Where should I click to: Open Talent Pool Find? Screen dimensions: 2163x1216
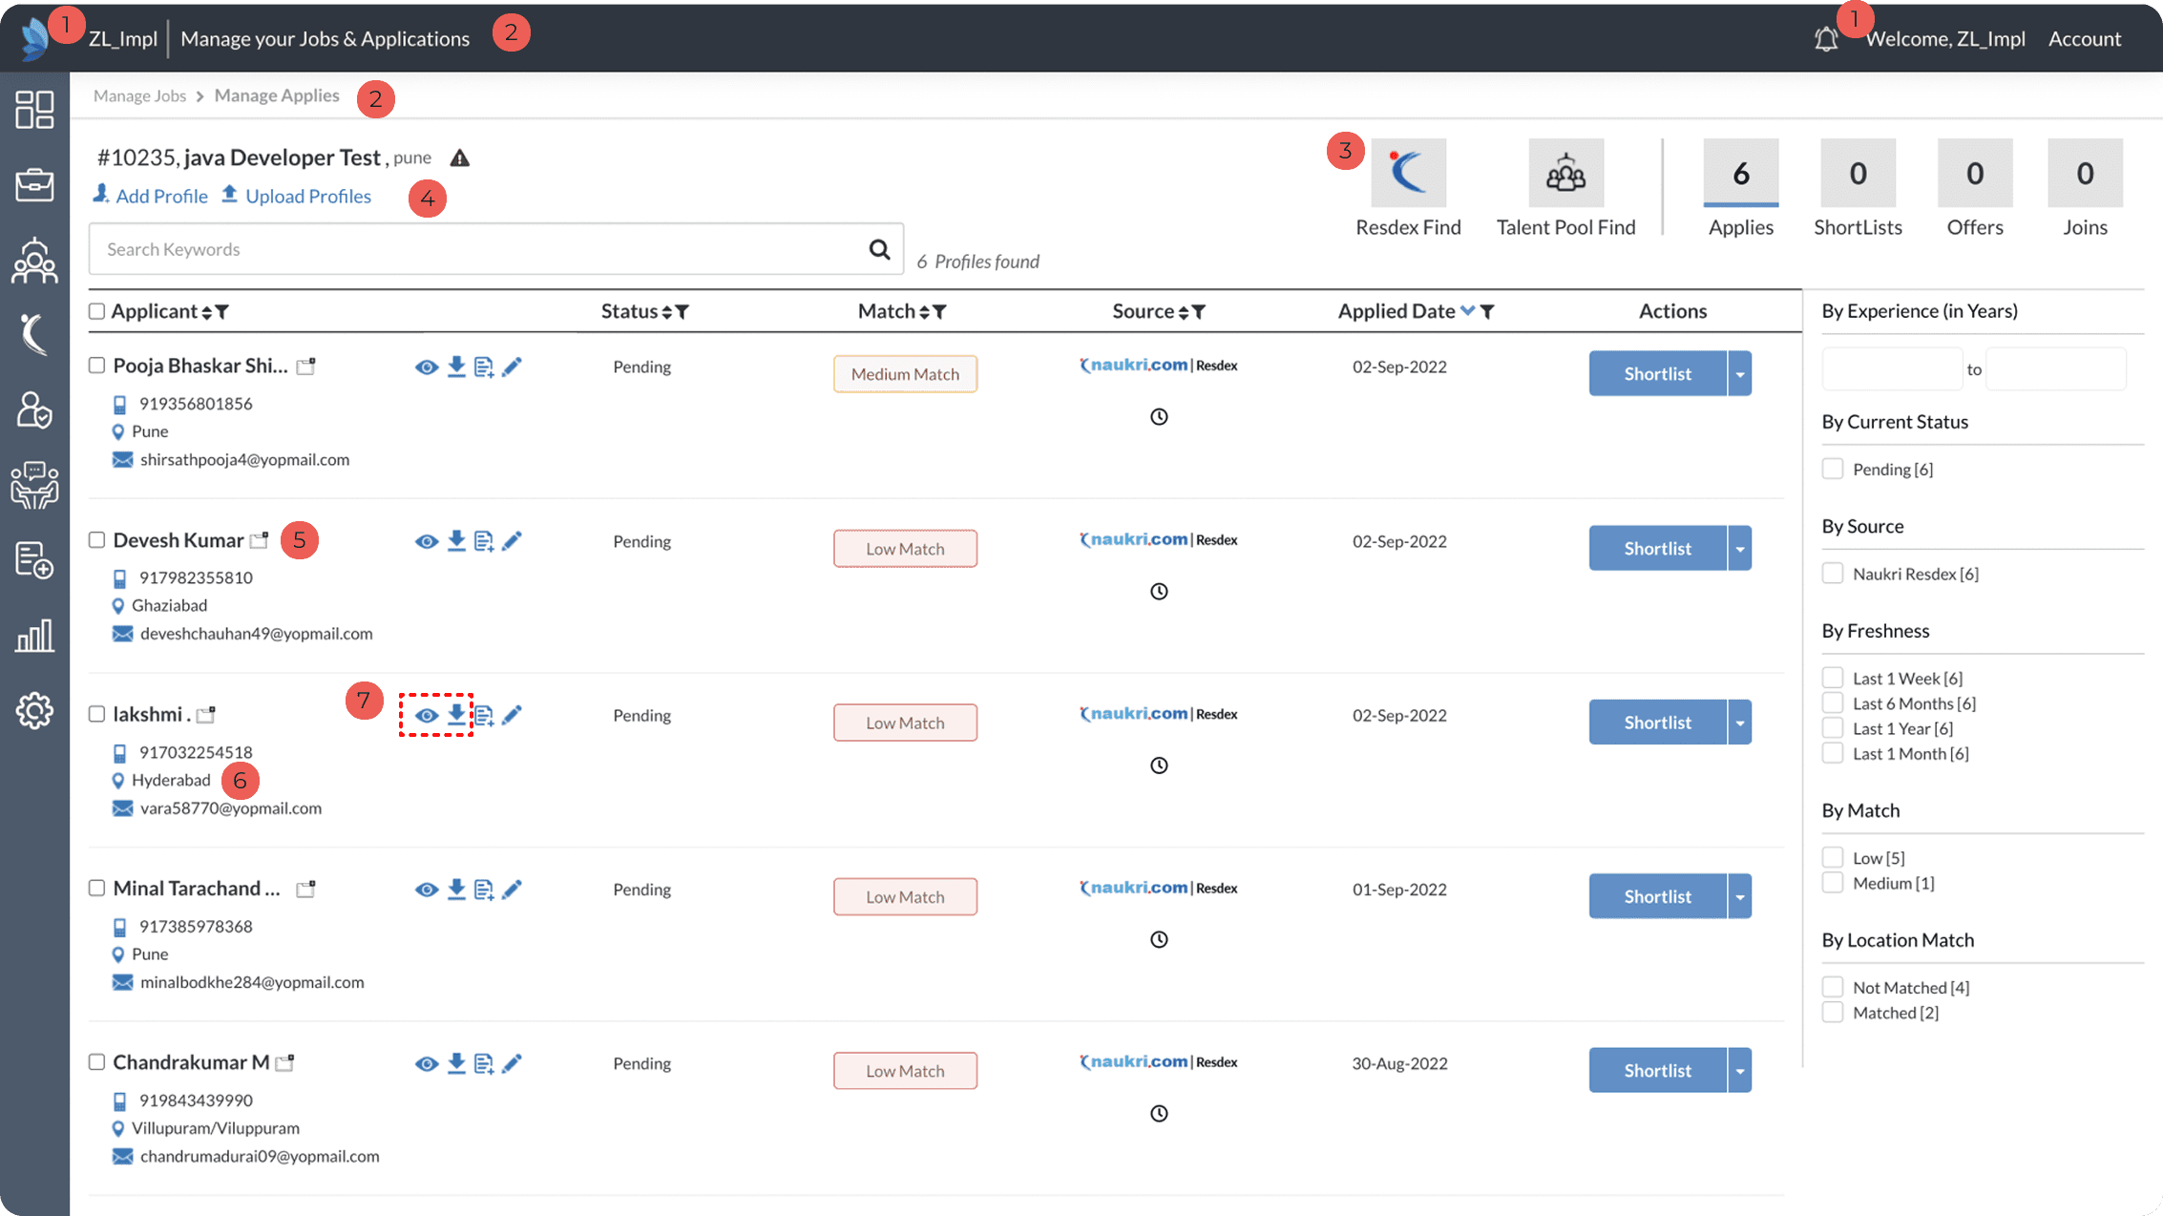click(x=1565, y=174)
